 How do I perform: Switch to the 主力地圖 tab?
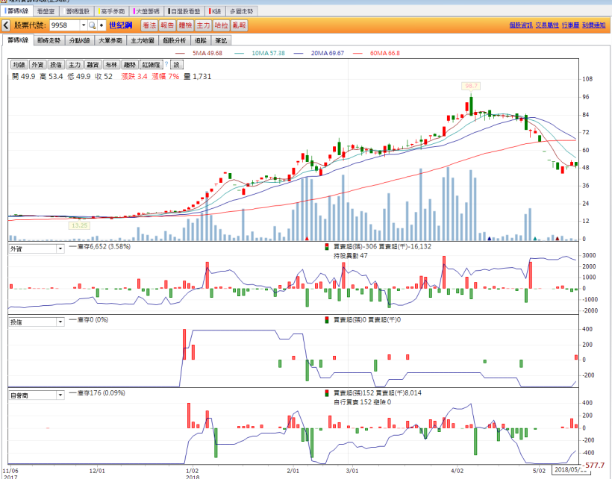pos(142,40)
